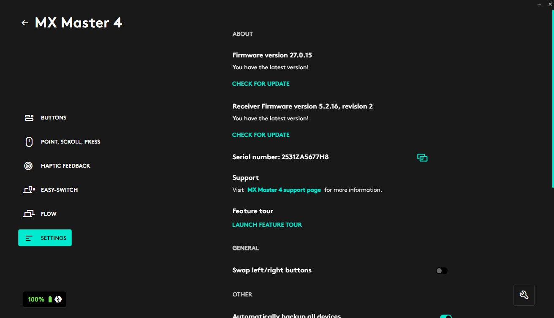Viewport: 554px width, 318px height.
Task: Open the wrench tools button
Action: 524,295
